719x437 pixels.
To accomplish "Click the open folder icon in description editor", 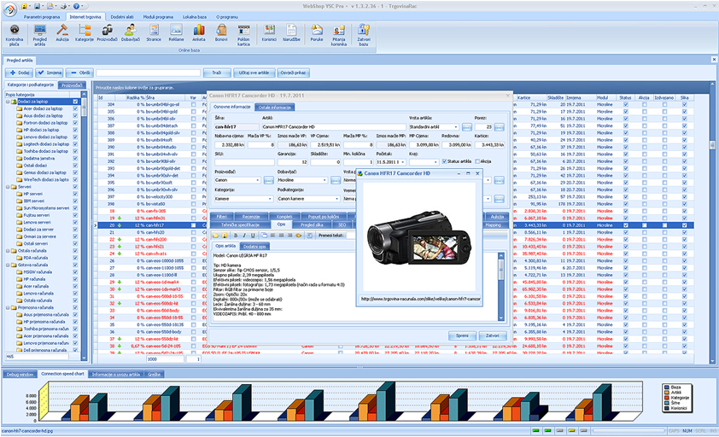I will click(215, 236).
